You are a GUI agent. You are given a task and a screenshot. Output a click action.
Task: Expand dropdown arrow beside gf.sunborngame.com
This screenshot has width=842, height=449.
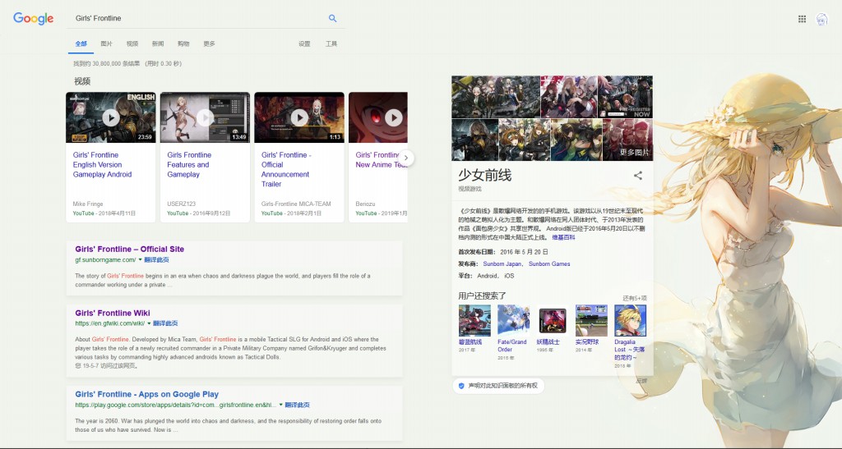click(141, 259)
